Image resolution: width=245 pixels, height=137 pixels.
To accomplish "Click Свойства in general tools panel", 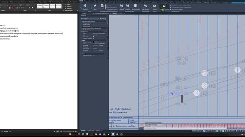I will (x=108, y=5).
